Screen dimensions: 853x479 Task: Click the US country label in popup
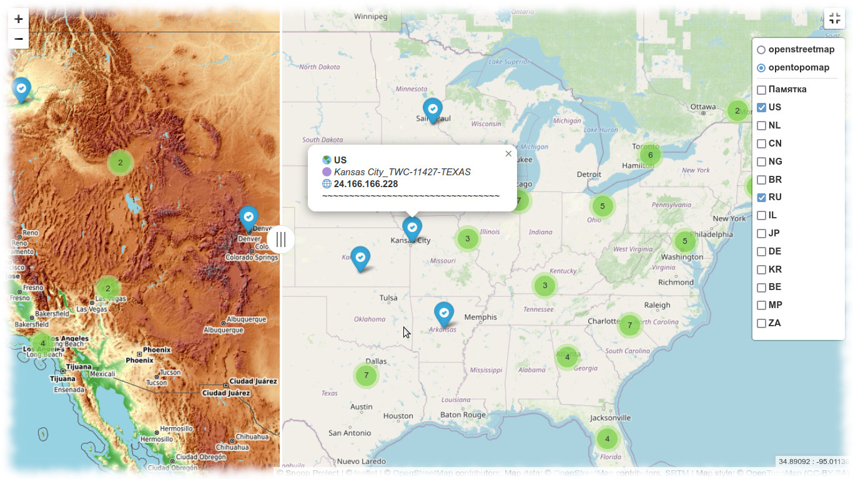340,160
